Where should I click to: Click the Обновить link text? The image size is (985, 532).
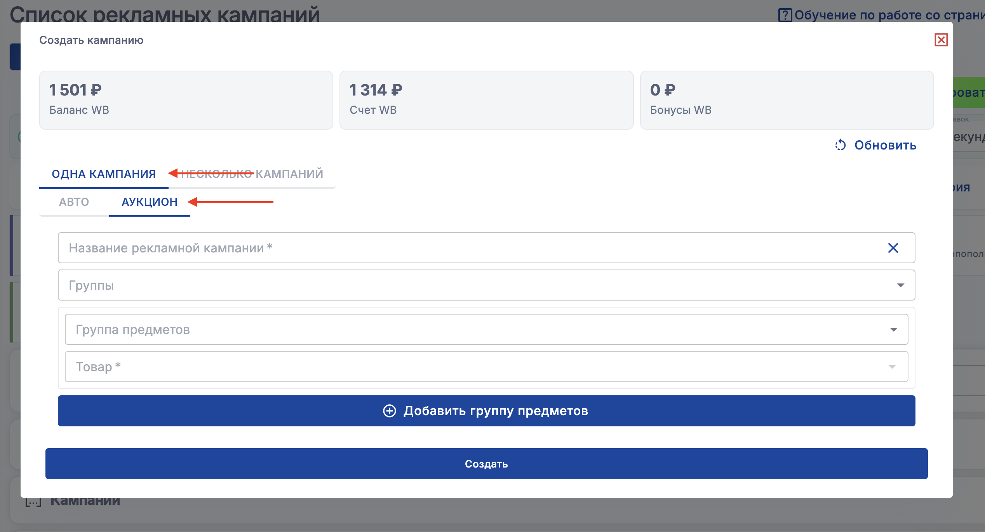pyautogui.click(x=885, y=145)
